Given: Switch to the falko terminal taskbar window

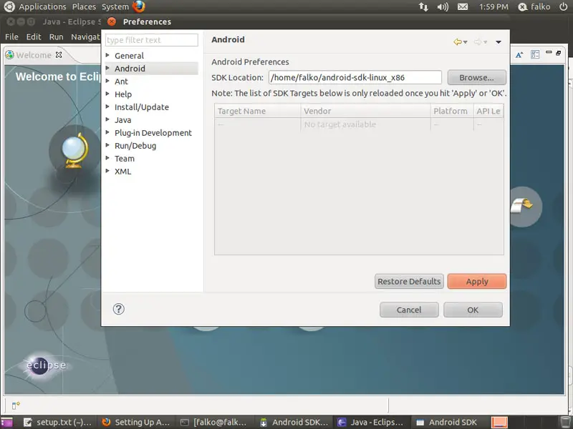Looking at the screenshot, I should (x=214, y=423).
